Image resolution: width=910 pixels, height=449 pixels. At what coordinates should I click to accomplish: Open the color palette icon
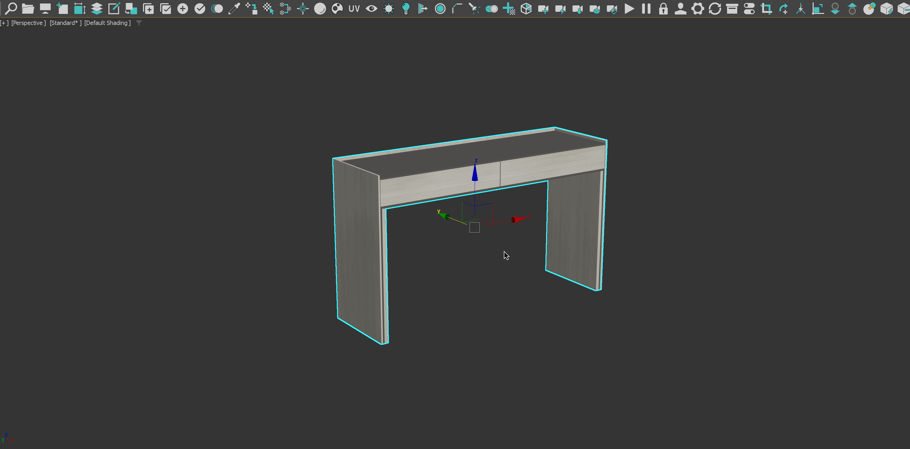coord(337,9)
